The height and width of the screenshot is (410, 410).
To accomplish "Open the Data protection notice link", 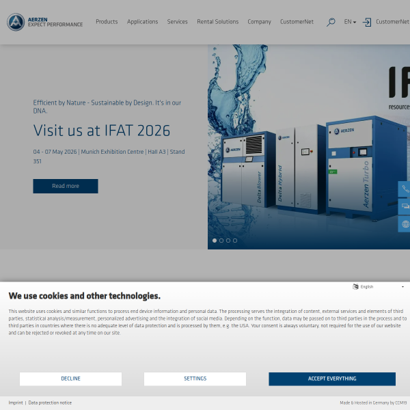I will pyautogui.click(x=50, y=403).
